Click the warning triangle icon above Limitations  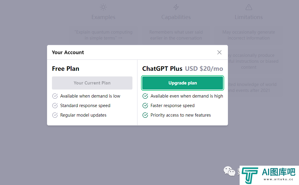[x=249, y=7]
